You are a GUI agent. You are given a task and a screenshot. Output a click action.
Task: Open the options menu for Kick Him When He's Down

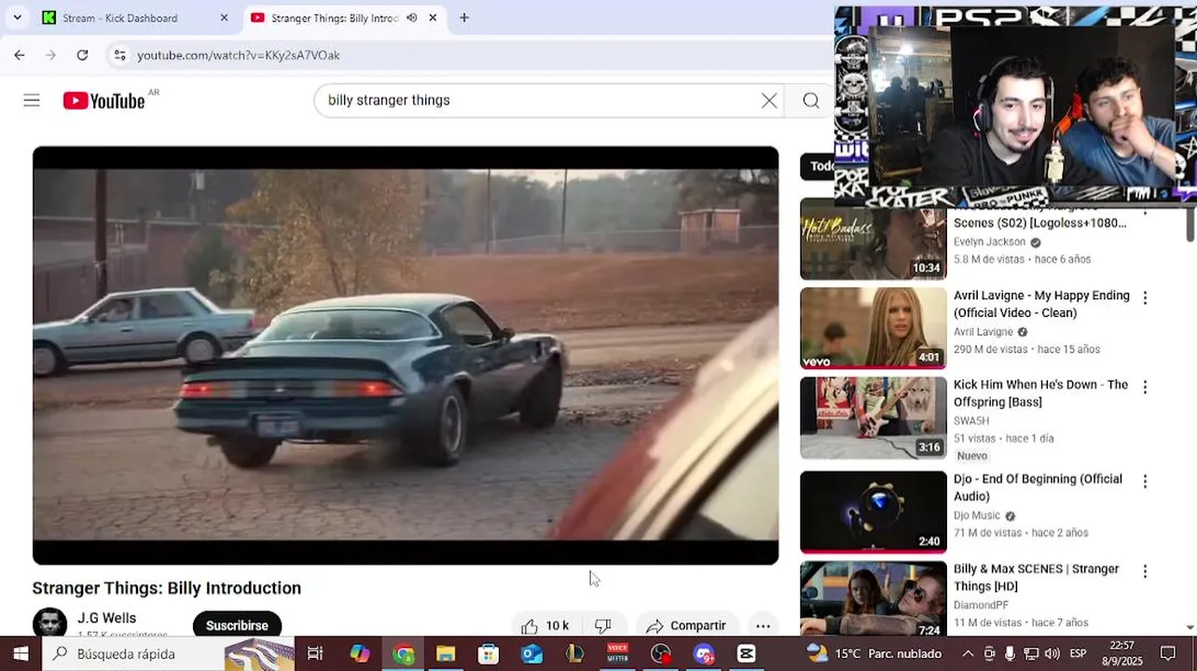point(1145,387)
